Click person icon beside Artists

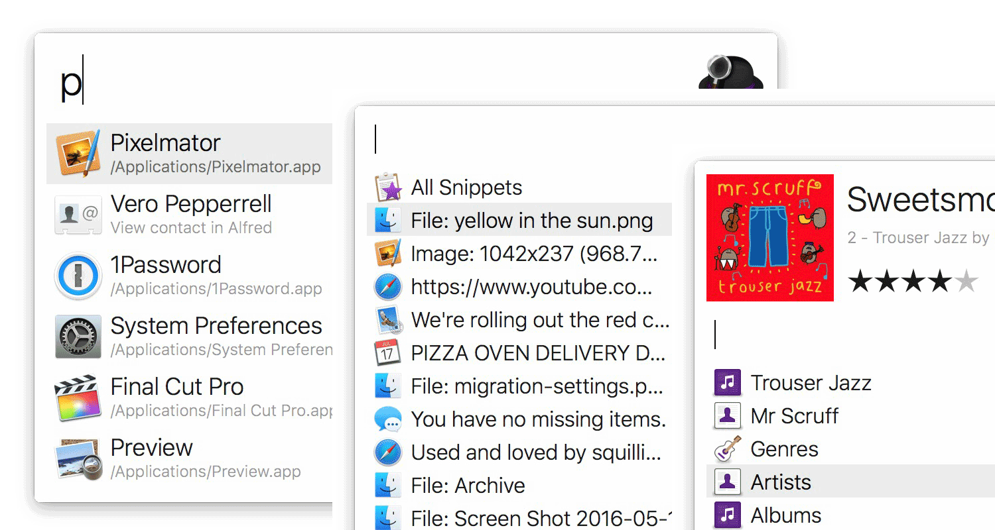(728, 482)
